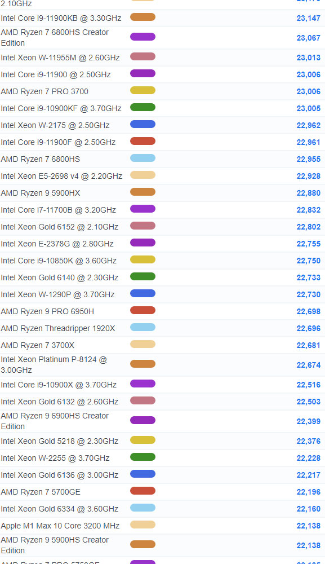Click the purple bar for Ryzen 7 6800HS Creator Edition
Screen dimensions: 325x564
(x=143, y=37)
